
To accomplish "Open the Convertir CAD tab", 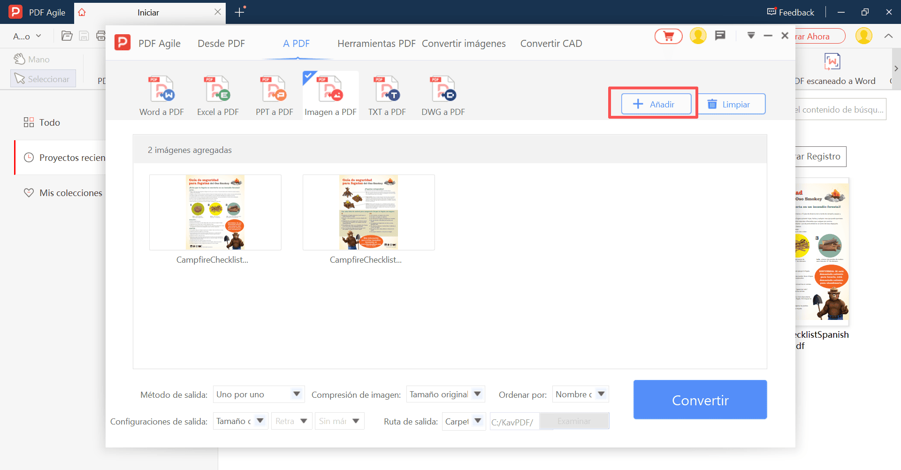I will coord(551,43).
